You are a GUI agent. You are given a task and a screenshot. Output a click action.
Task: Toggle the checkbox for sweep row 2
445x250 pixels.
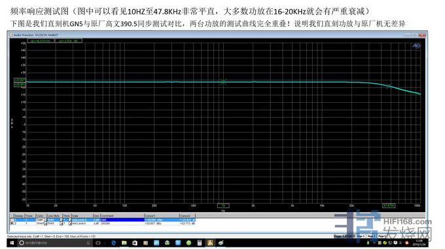12,223
